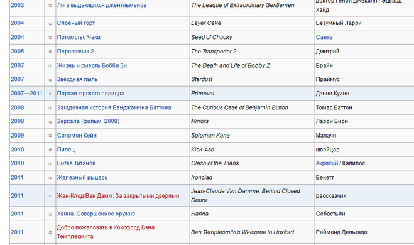Click the film icon in the Соломон Кейн row
This screenshot has width=414, height=245.
click(50, 136)
